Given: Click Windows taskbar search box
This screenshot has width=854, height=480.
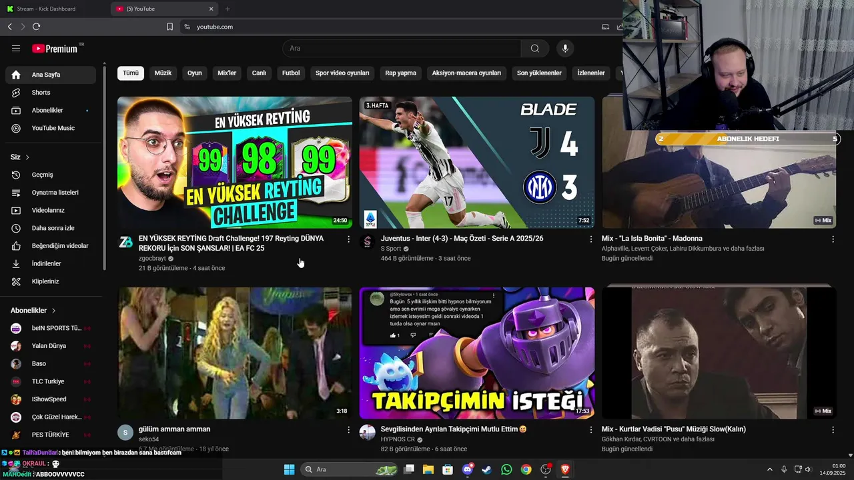Looking at the screenshot, I should (x=350, y=469).
